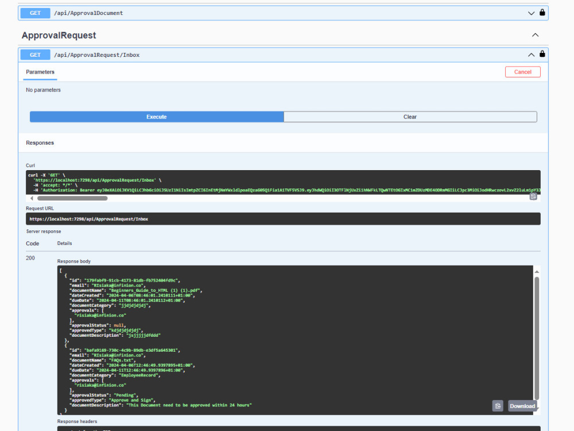This screenshot has width=574, height=431.
Task: Click the curl scrollbar left arrow
Action: click(32, 198)
